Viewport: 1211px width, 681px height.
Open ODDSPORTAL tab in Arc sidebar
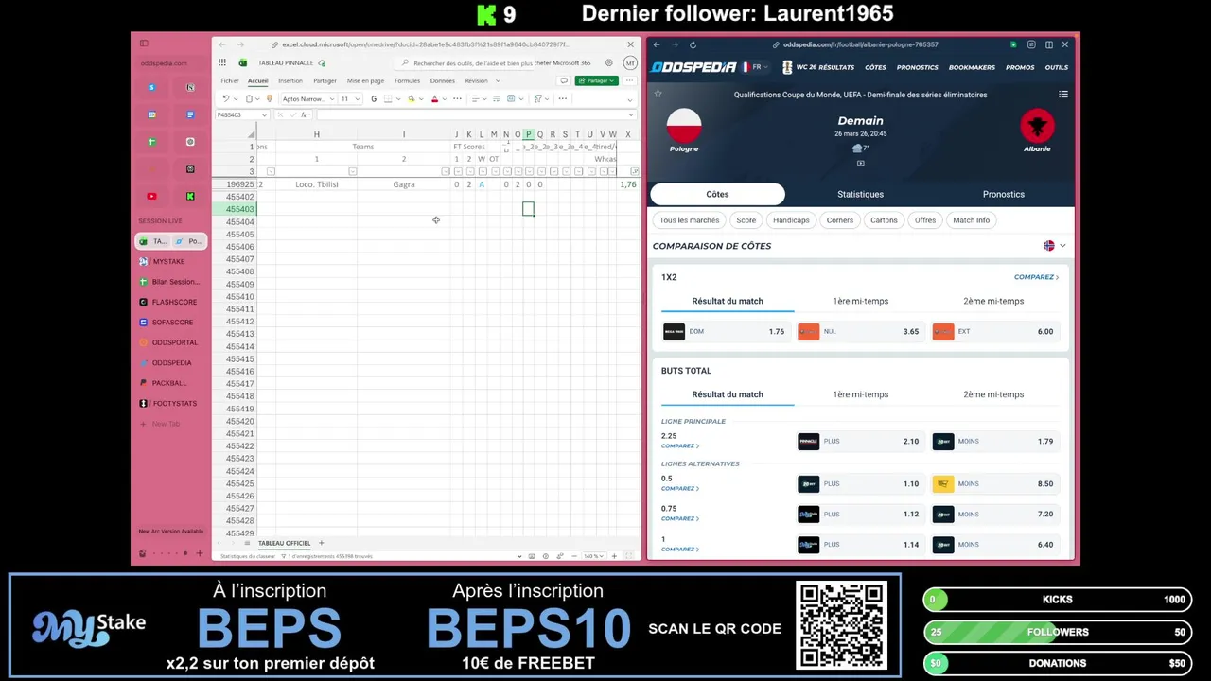click(x=170, y=342)
